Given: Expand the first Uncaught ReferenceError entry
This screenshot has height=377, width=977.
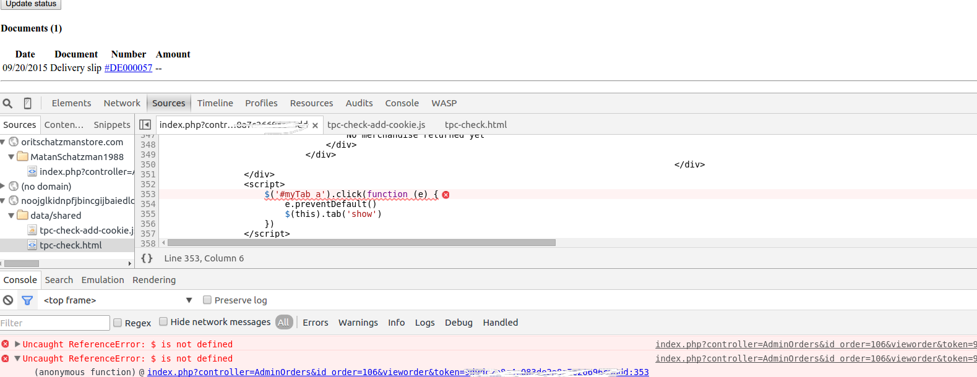Looking at the screenshot, I should (17, 344).
